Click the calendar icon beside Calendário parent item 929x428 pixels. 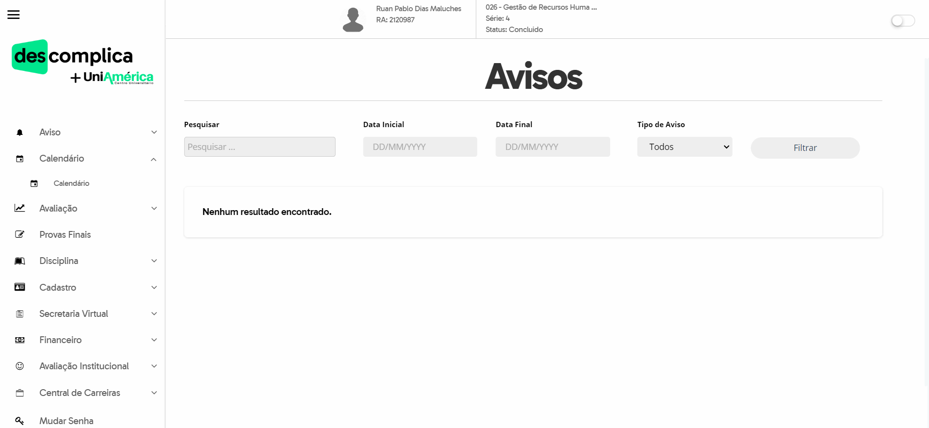tap(20, 159)
